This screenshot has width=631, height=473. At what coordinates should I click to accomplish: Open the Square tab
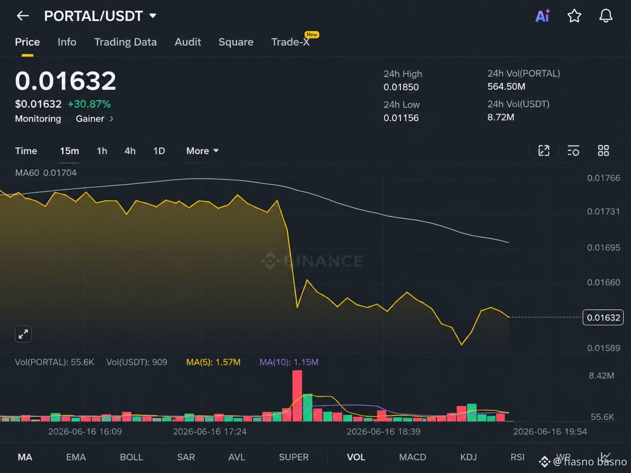236,42
